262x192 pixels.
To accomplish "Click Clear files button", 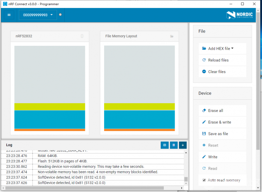I will coord(223,72).
